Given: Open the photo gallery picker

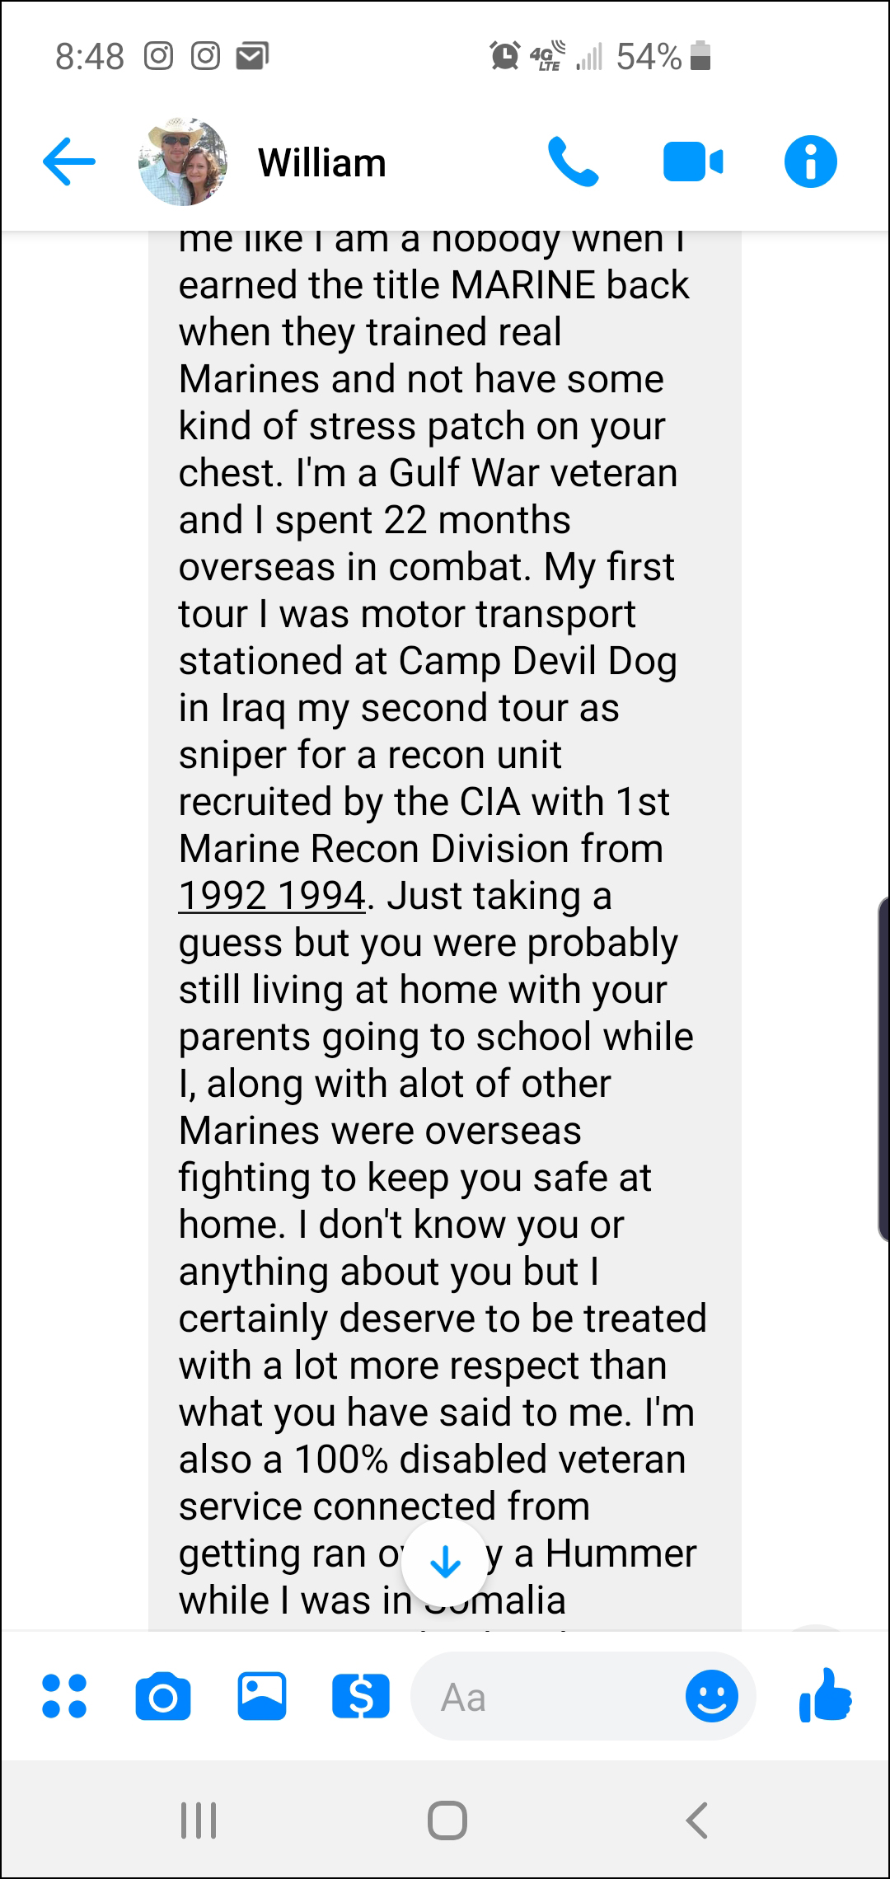Looking at the screenshot, I should tap(262, 1696).
